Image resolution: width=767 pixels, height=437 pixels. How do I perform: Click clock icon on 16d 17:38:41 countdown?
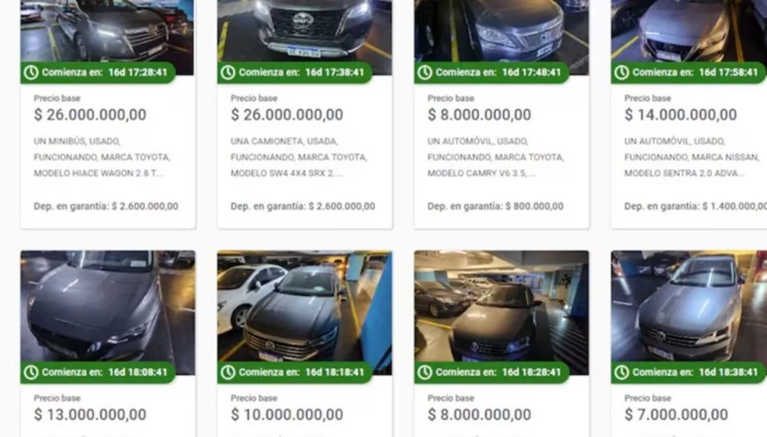[x=228, y=73]
